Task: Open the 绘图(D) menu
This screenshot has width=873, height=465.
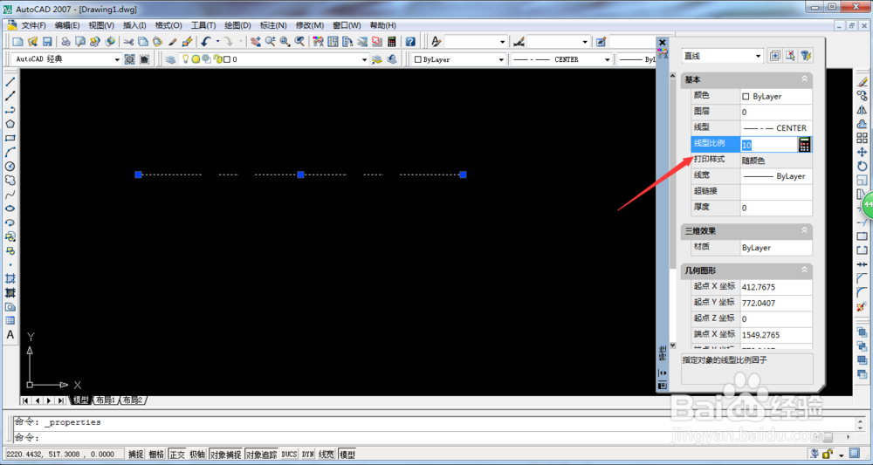Action: click(x=237, y=25)
